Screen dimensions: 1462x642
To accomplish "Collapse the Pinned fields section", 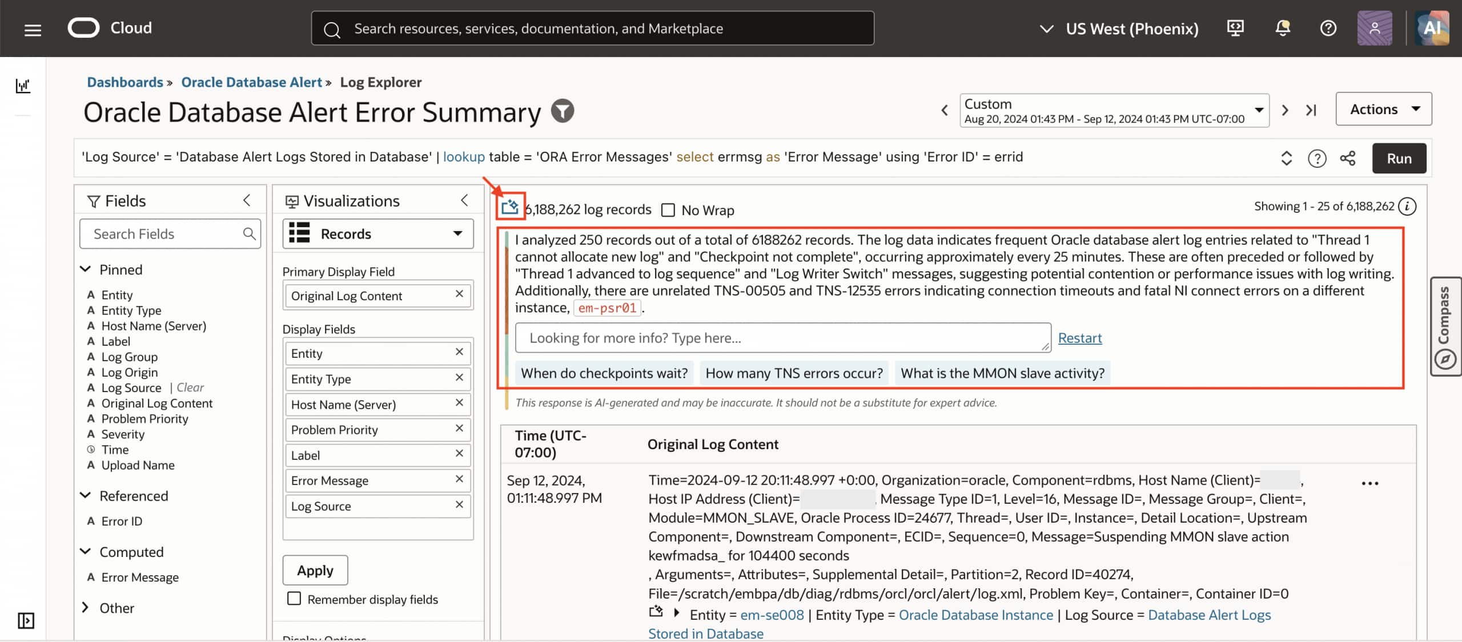I will pyautogui.click(x=86, y=269).
